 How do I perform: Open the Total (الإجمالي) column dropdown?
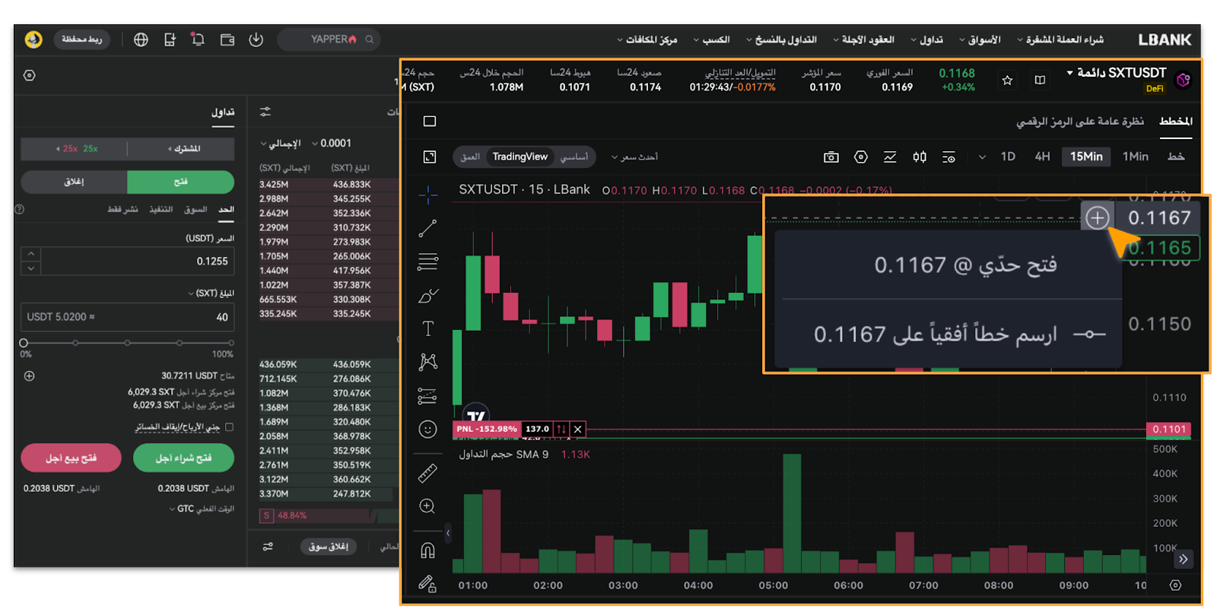281,143
